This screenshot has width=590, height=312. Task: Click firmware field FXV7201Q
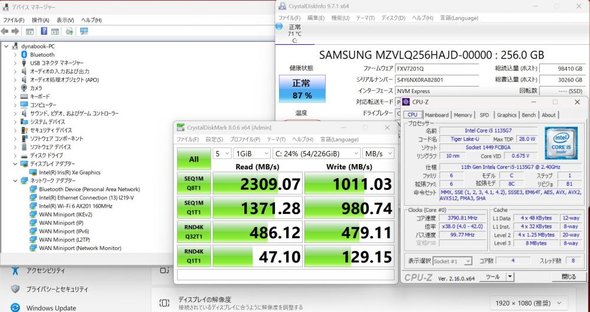tap(437, 68)
